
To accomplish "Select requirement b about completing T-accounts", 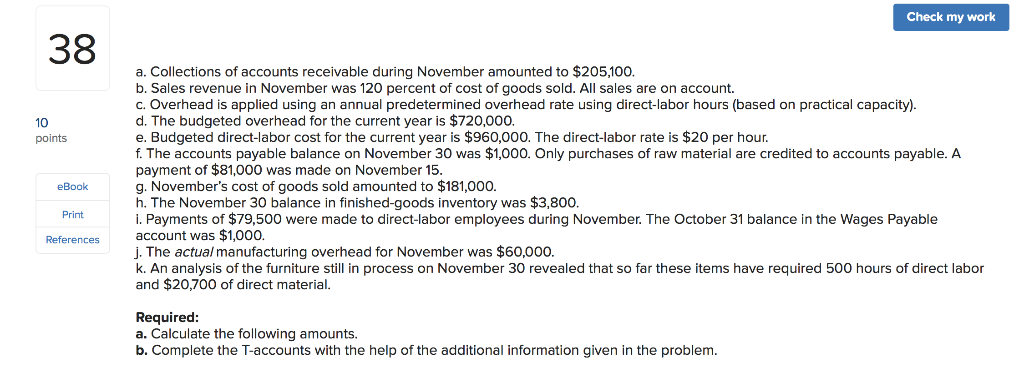I will point(426,350).
